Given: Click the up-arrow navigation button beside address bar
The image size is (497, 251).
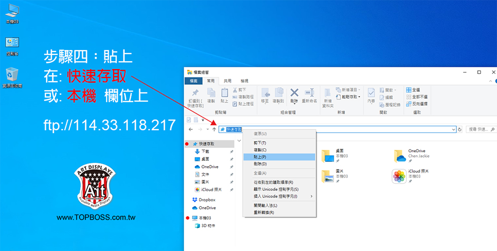Looking at the screenshot, I should click(214, 130).
